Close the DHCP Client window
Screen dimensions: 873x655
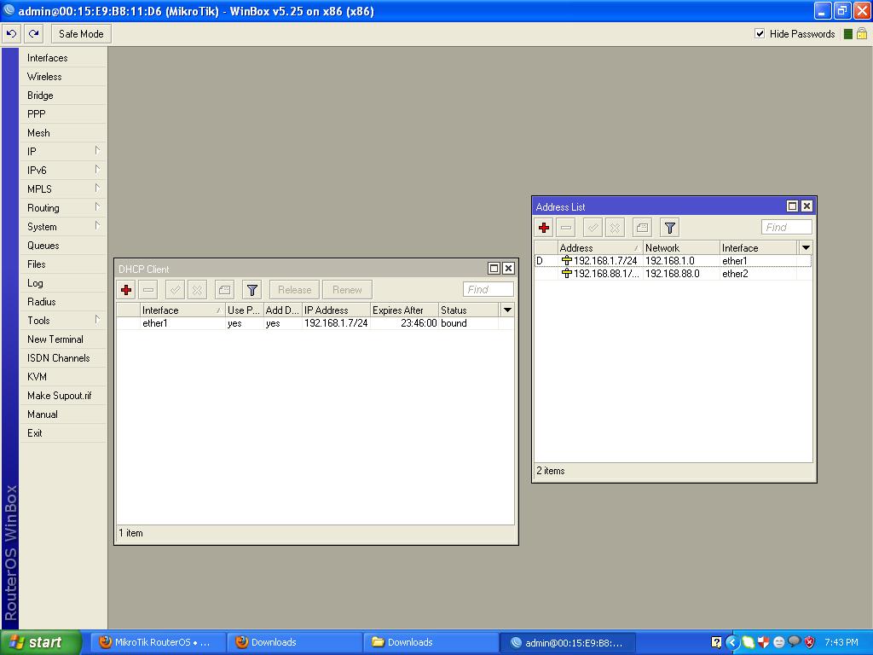point(508,269)
